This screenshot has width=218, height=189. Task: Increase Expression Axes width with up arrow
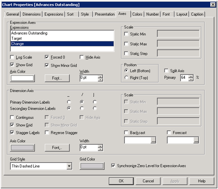click(x=100, y=76)
